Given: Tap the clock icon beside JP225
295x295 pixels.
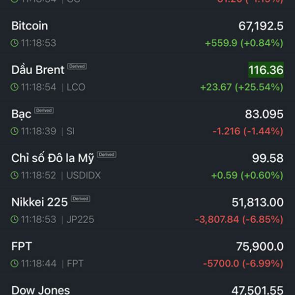Looking at the screenshot, I should [x=15, y=220].
